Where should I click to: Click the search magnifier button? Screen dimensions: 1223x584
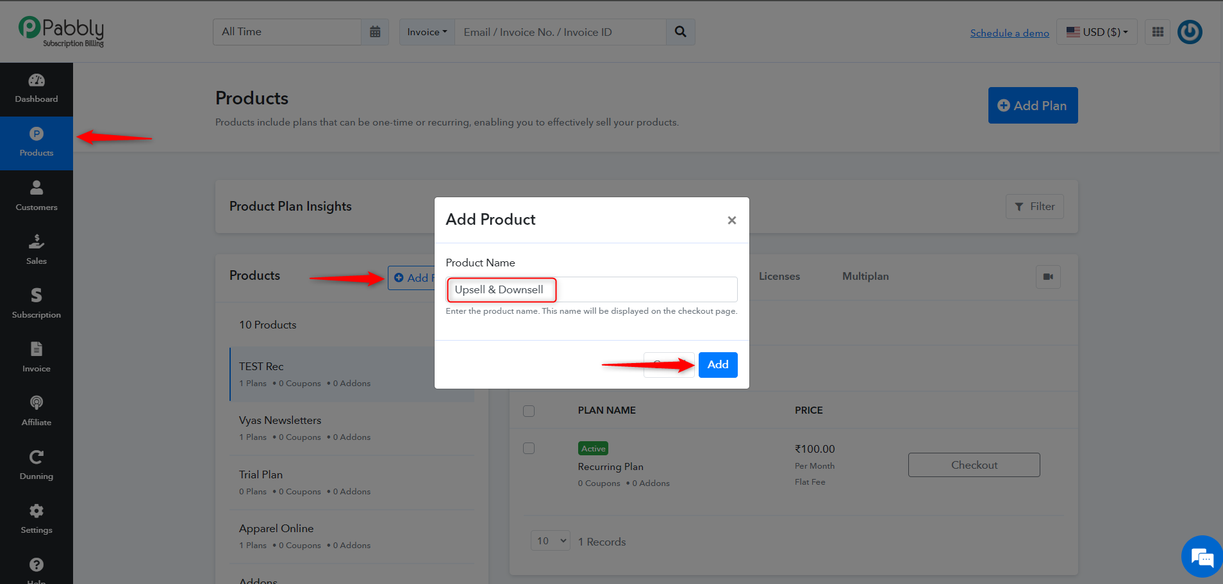click(x=681, y=32)
